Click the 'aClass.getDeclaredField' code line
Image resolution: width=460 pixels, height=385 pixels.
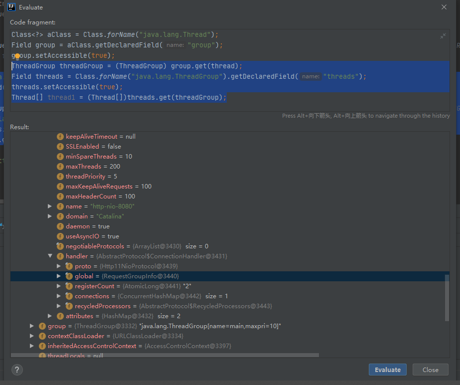(x=117, y=45)
